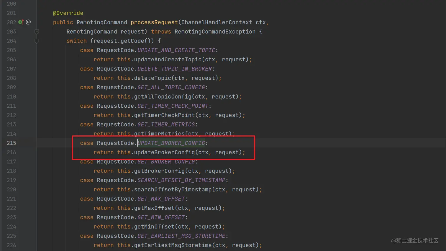
Task: Click line number 201 in the gutter
Action: 11,13
